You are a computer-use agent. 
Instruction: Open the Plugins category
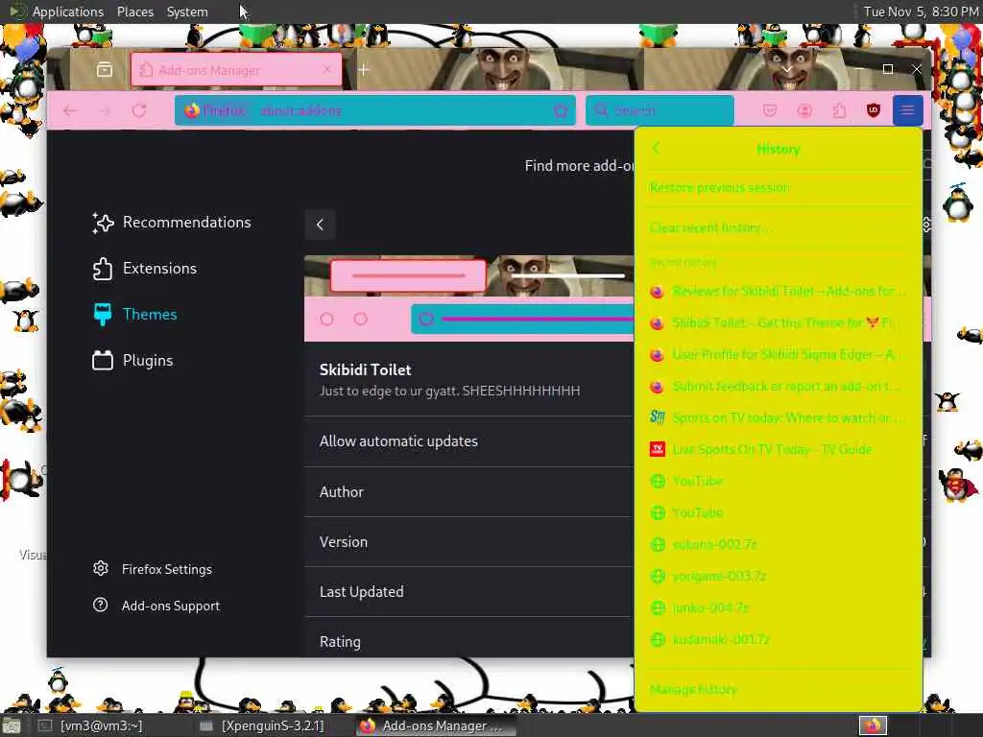pyautogui.click(x=132, y=361)
